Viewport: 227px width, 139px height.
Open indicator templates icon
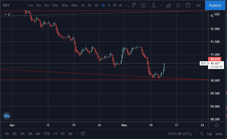178,6
